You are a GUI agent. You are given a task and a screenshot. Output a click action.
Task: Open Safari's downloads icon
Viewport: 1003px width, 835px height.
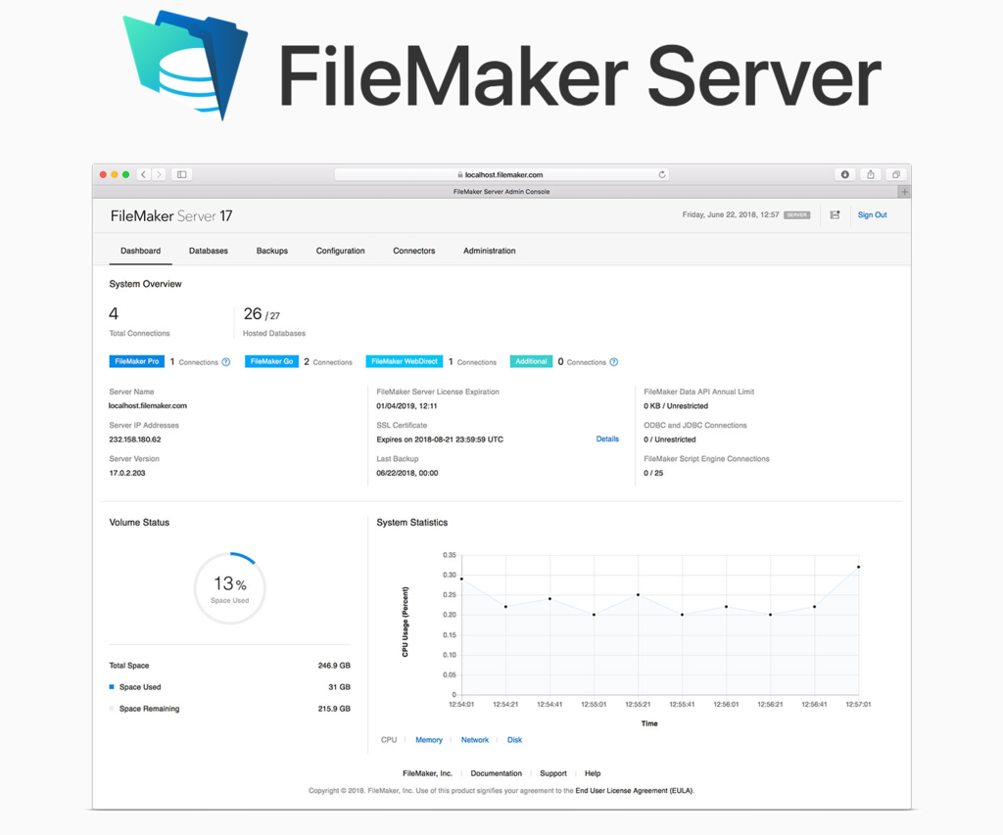[x=844, y=174]
